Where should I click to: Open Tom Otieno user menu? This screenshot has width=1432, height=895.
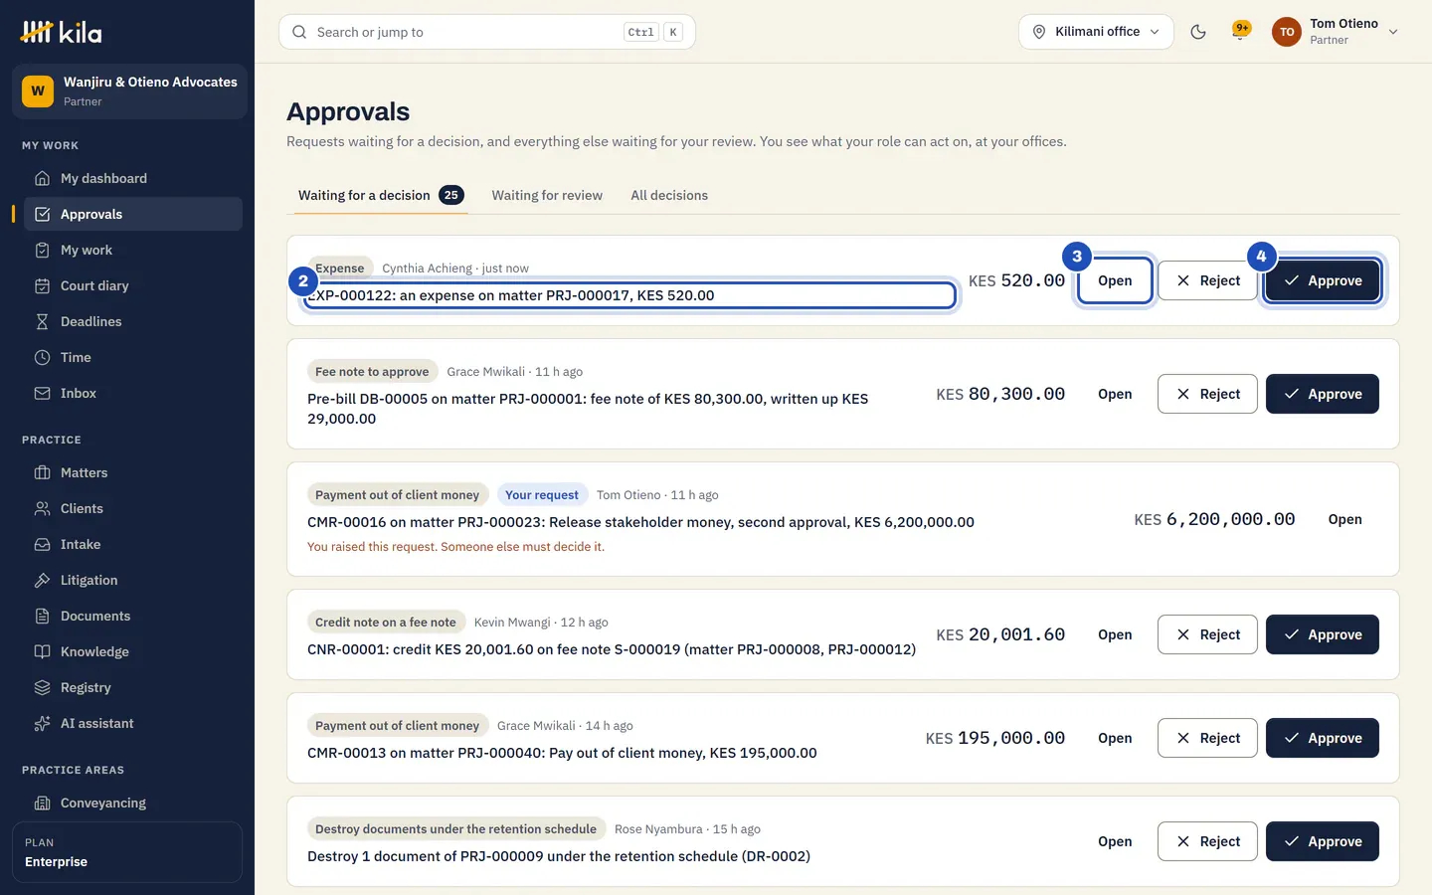click(1336, 32)
